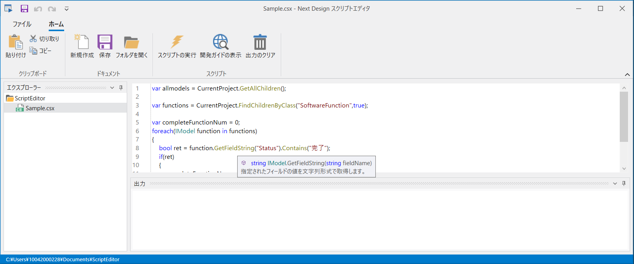The image size is (634, 264).
Task: Click the editor scrollbar down arrow
Action: (624, 168)
